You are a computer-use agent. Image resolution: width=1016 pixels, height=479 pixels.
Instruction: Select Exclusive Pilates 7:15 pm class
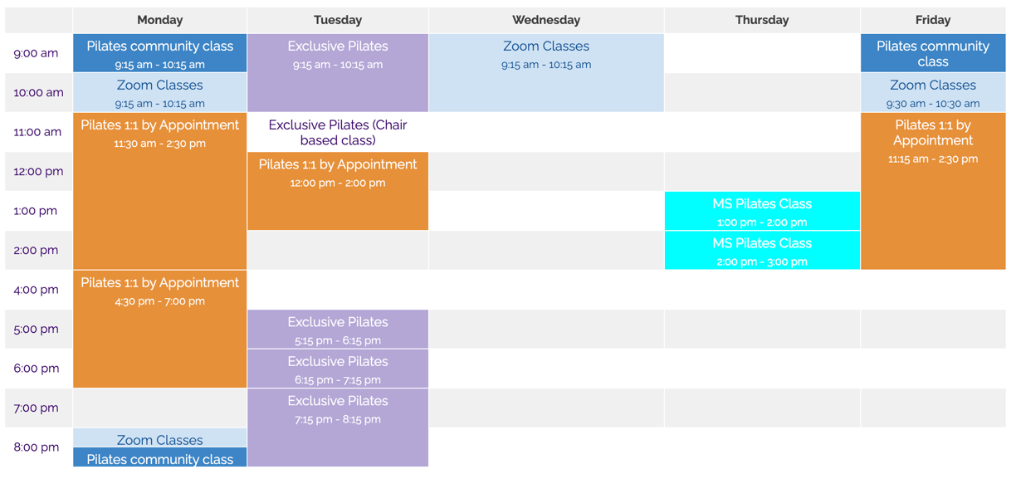click(338, 428)
